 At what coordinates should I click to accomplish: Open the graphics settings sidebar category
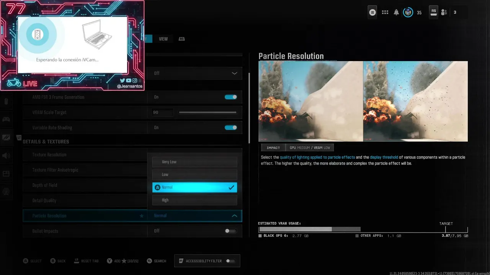[6, 137]
